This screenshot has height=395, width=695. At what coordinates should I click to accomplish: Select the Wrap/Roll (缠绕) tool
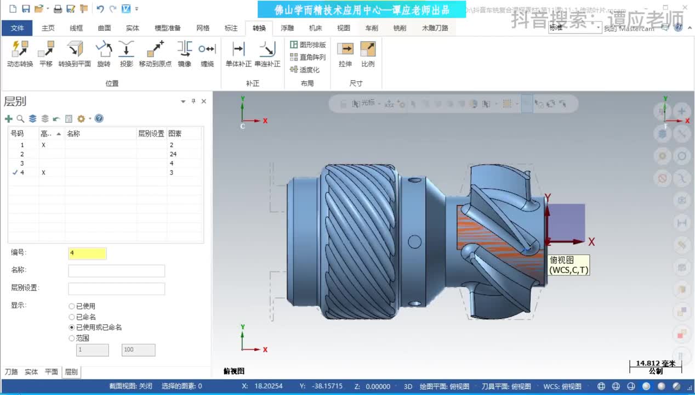point(207,54)
